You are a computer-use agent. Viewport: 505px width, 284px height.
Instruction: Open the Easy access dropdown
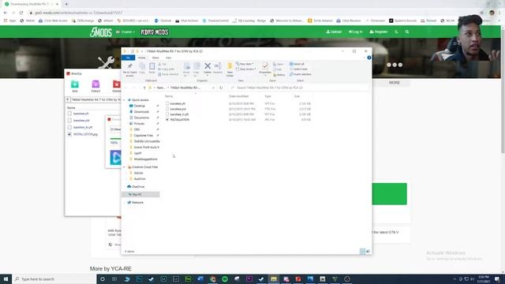[246, 69]
